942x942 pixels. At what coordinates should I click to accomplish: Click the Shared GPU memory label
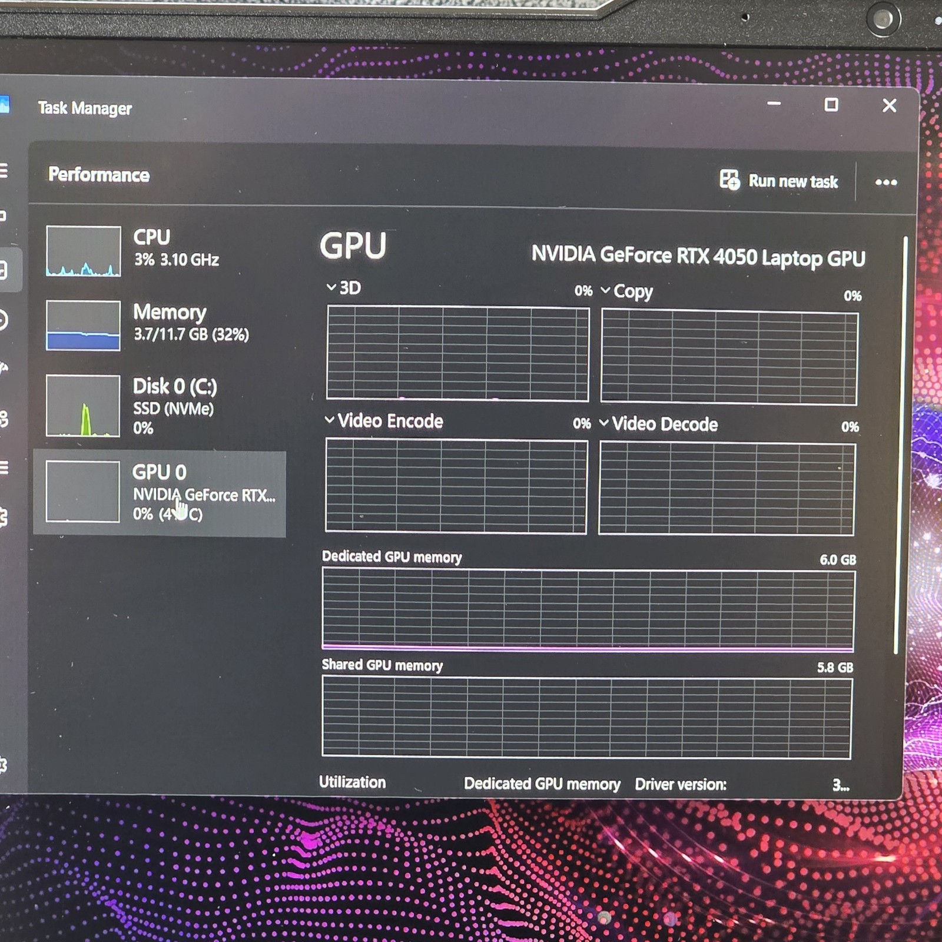[382, 665]
